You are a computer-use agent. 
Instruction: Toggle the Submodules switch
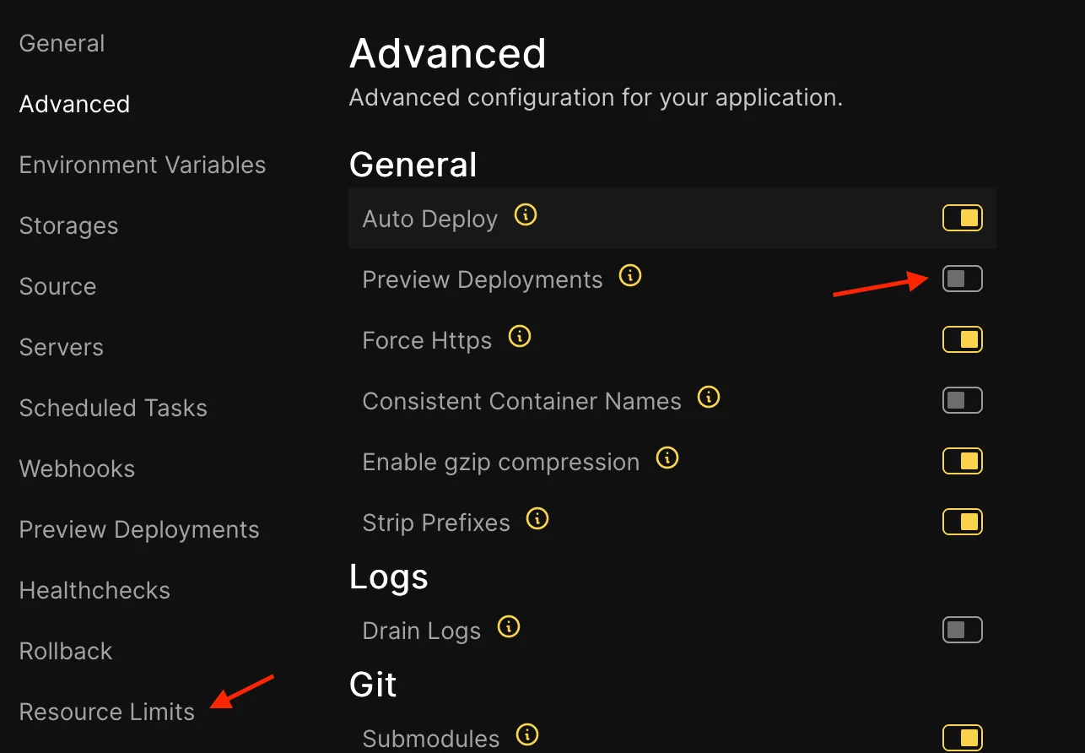pos(963,738)
